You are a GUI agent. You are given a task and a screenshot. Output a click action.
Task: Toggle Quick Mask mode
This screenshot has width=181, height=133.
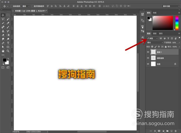pyautogui.click(x=3, y=68)
